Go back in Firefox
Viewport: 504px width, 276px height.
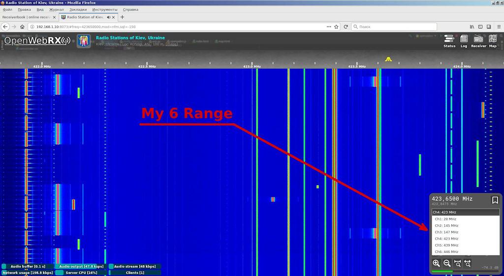pos(5,27)
